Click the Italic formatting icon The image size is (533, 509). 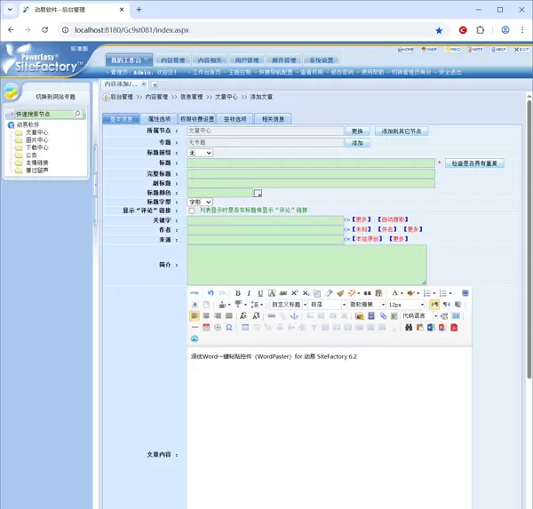pos(249,293)
